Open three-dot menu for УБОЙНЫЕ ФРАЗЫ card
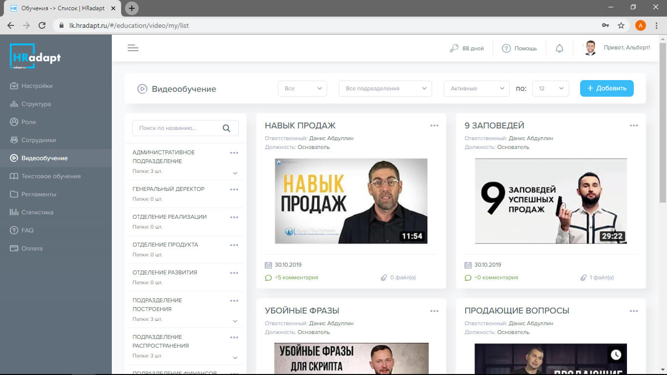Screen dimensions: 667x375 point(434,311)
